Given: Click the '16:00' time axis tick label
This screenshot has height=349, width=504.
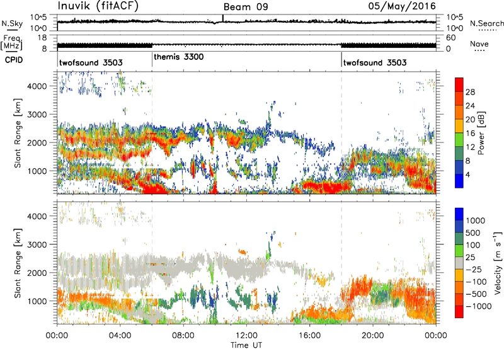Looking at the screenshot, I should [309, 336].
